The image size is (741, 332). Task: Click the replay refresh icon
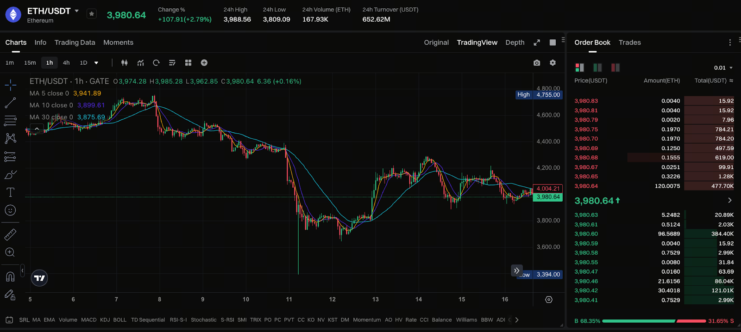point(156,63)
